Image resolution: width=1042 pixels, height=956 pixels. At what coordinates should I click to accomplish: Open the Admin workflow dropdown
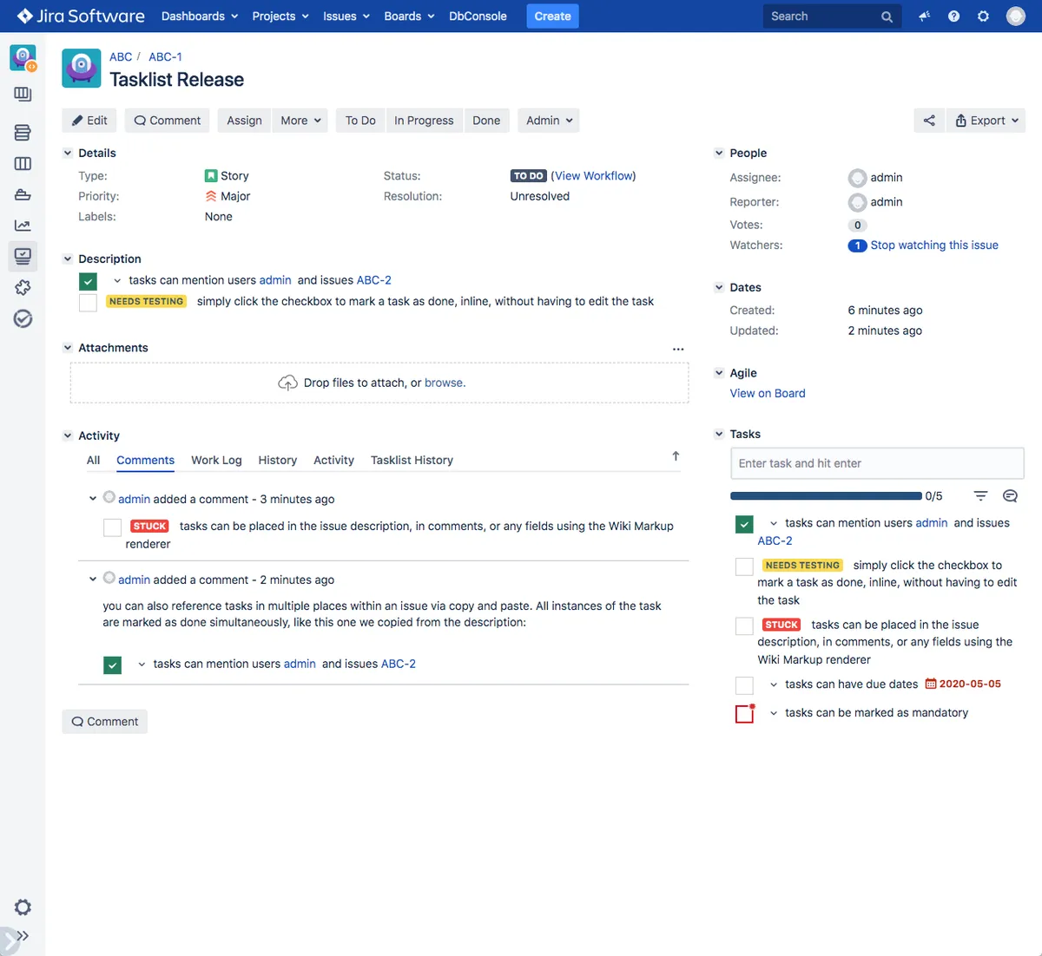549,121
